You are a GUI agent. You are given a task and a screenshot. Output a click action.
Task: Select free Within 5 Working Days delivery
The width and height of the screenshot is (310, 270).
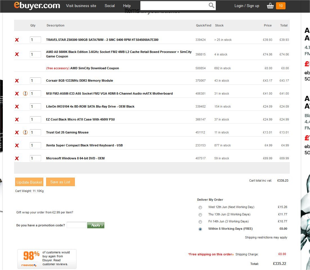point(200,229)
